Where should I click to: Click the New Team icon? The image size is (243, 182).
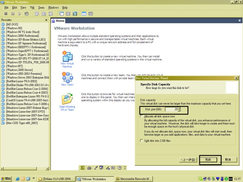[x=67, y=77]
